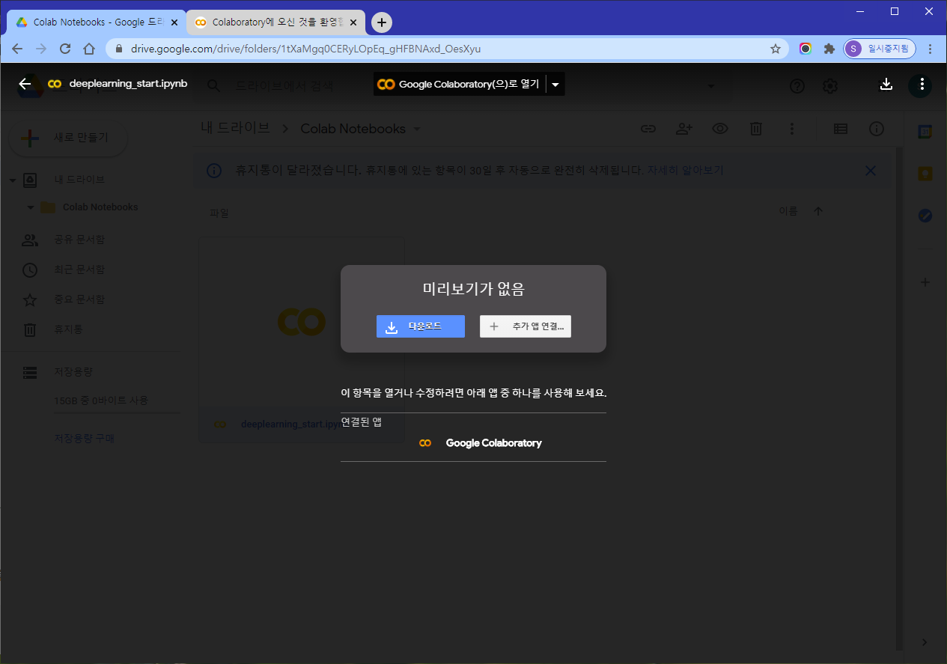Click the back arrow to close the preview
947x664 pixels.
click(x=25, y=84)
